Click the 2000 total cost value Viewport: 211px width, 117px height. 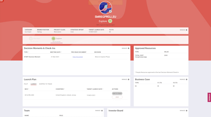[x=166, y=55]
